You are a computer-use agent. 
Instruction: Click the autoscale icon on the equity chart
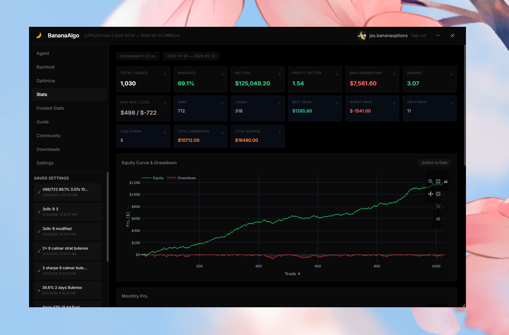click(x=438, y=206)
